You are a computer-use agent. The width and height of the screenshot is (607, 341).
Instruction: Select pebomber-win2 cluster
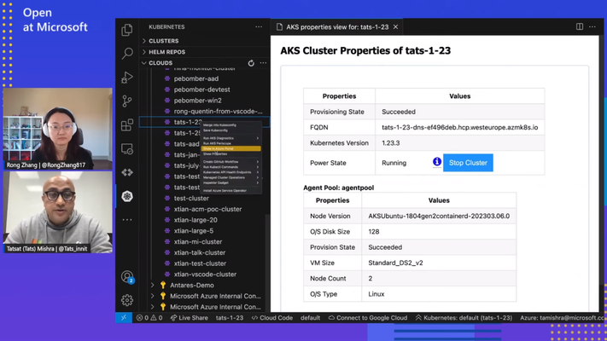tap(197, 100)
